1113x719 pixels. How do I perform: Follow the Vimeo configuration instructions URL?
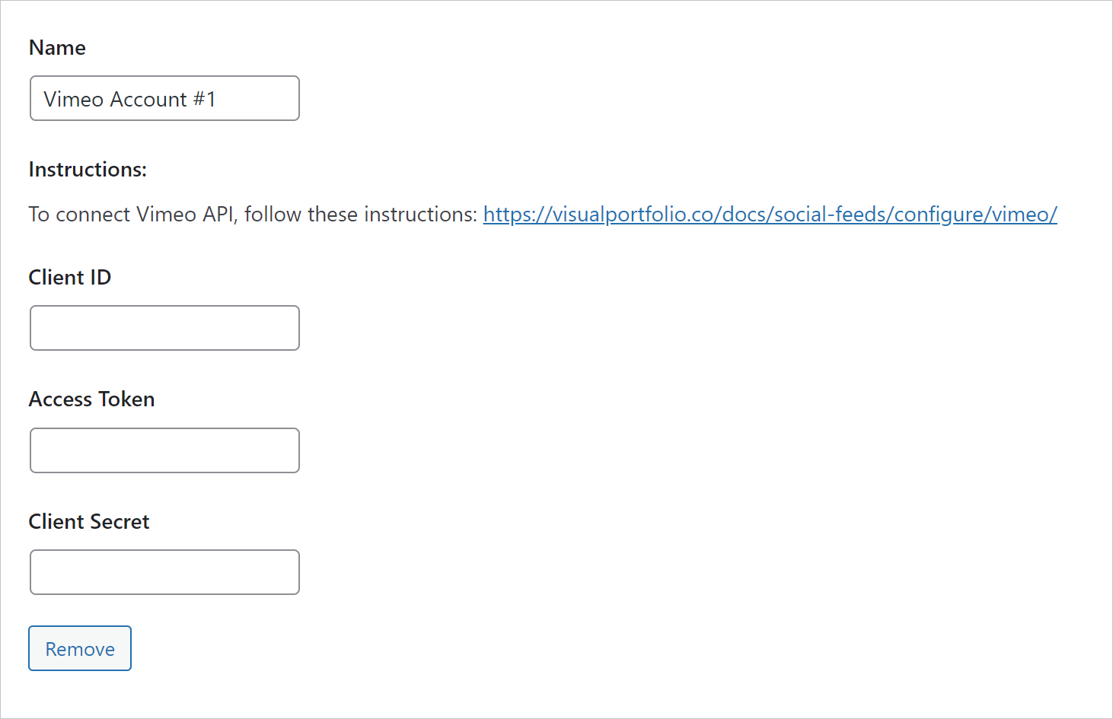[x=770, y=215]
